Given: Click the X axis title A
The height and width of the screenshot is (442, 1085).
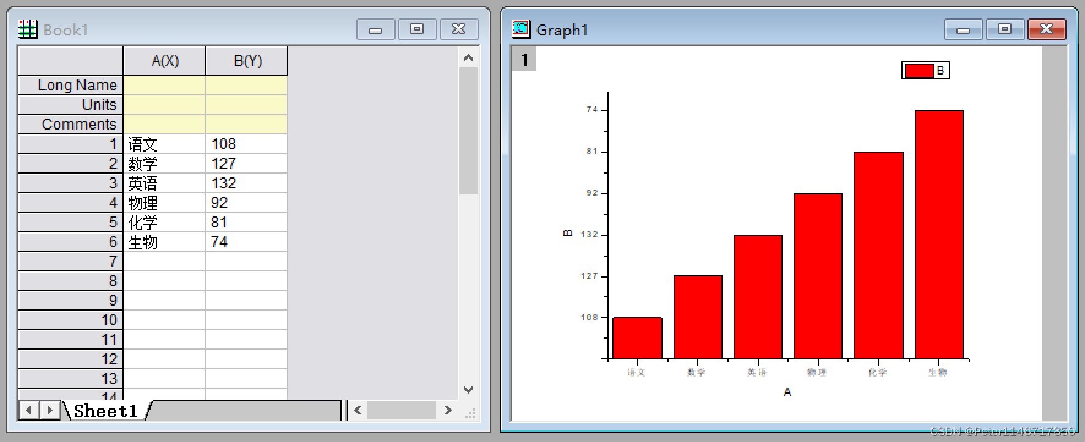Looking at the screenshot, I should point(787,392).
